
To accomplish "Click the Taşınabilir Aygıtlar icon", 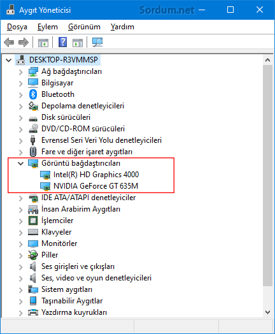I will 33,301.
